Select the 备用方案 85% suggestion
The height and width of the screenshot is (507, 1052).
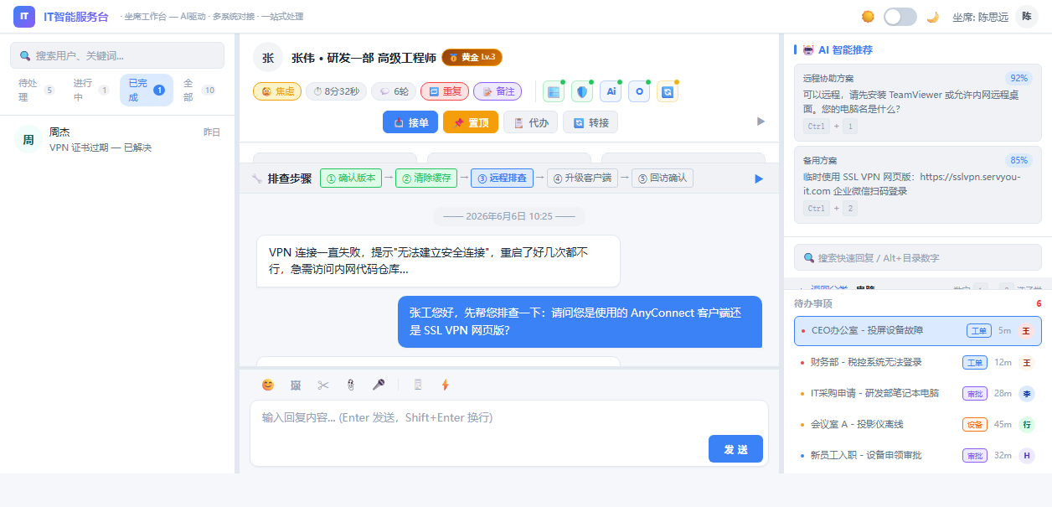918,184
